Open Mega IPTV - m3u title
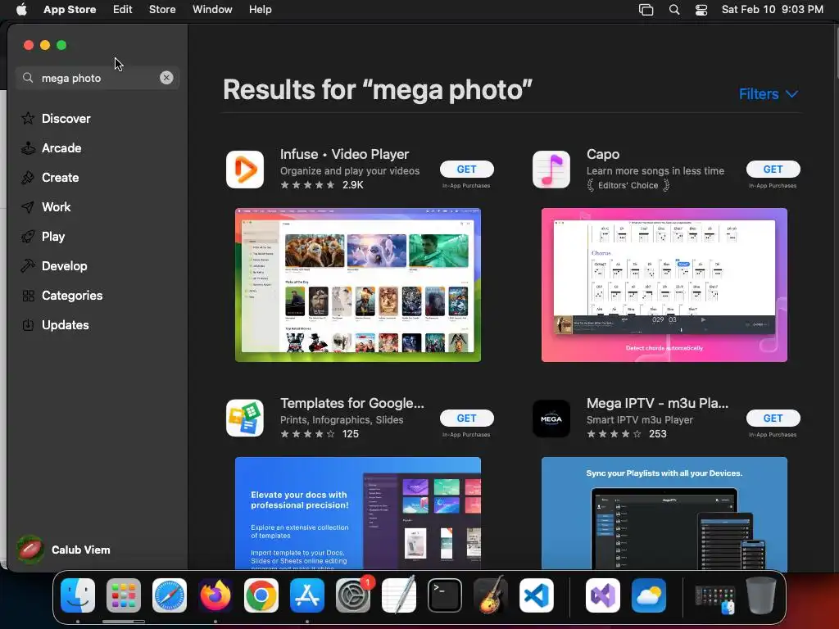 coord(657,403)
